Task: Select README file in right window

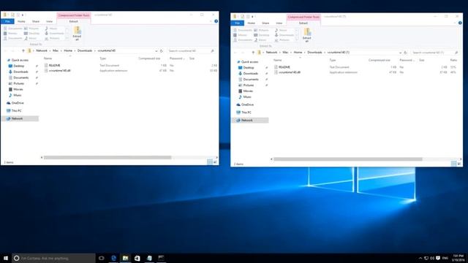Action: point(284,67)
